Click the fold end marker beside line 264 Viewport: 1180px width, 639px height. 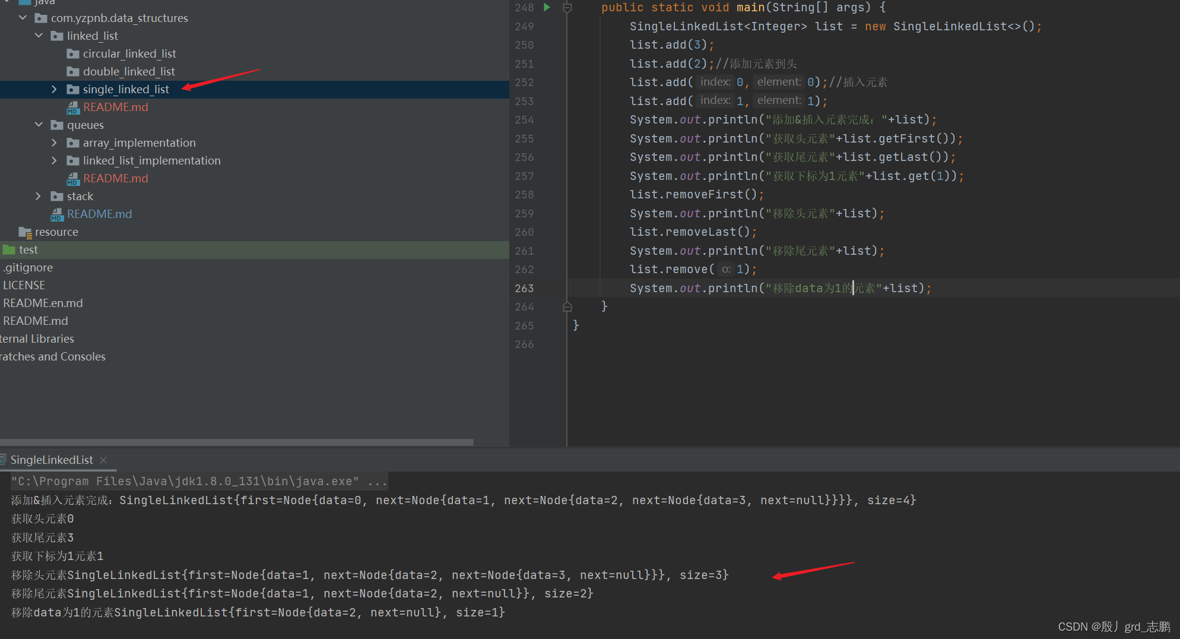567,306
